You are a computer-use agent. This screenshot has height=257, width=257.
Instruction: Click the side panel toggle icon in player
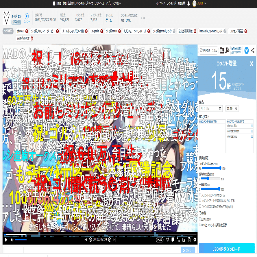pyautogui.click(x=189, y=240)
